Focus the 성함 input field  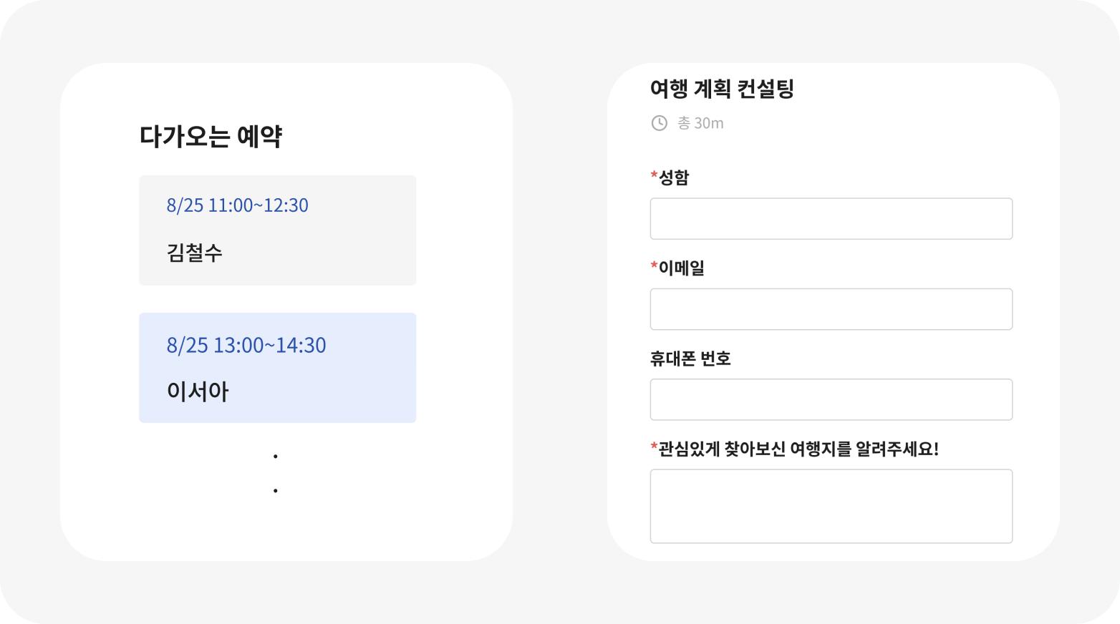coord(831,219)
